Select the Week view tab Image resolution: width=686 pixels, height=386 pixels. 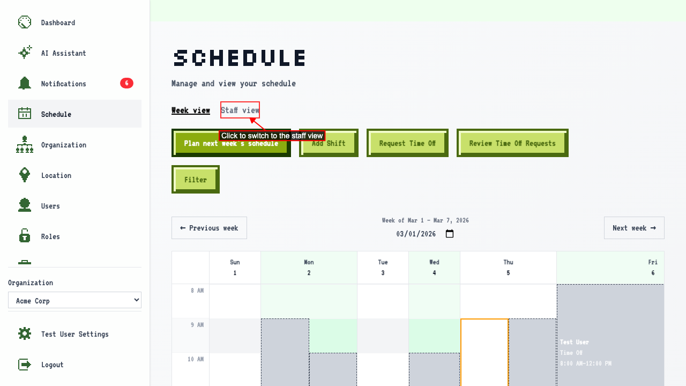[x=191, y=110]
